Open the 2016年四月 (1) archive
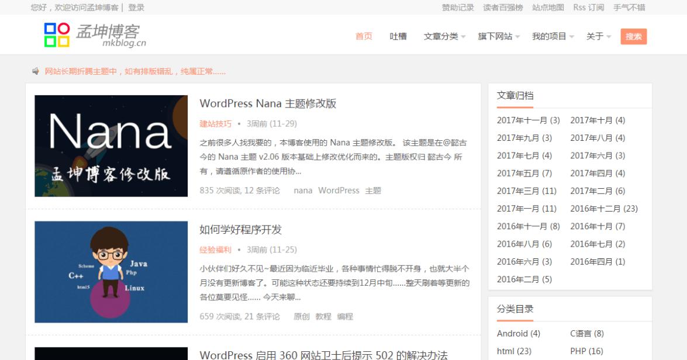 point(598,261)
